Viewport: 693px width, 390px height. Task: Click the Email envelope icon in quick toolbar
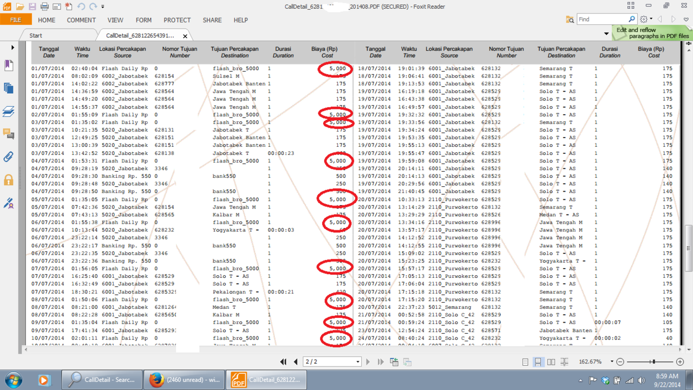pyautogui.click(x=56, y=6)
